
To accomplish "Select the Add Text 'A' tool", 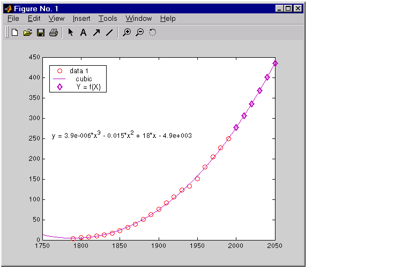I will [x=83, y=33].
